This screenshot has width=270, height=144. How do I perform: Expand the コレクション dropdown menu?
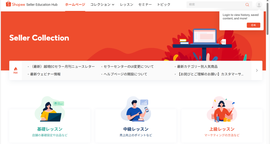[x=102, y=5]
